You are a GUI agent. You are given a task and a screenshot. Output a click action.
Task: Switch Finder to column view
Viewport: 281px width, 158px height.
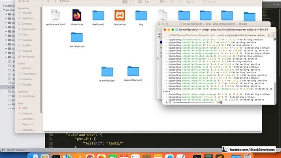click(140, 1)
